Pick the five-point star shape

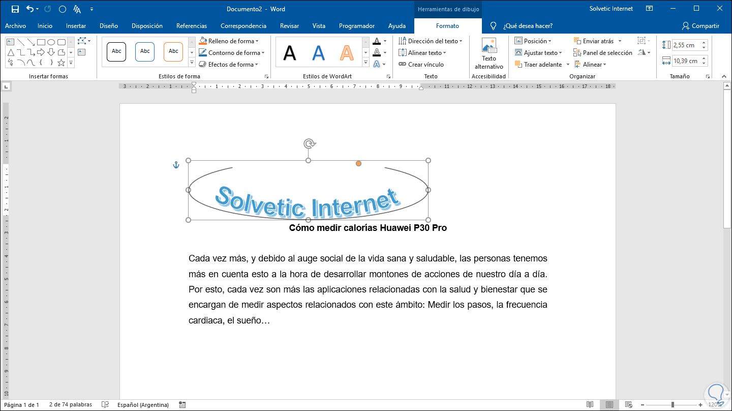[x=62, y=63]
